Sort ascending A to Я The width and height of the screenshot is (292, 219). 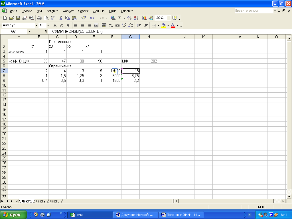[x=129, y=18]
